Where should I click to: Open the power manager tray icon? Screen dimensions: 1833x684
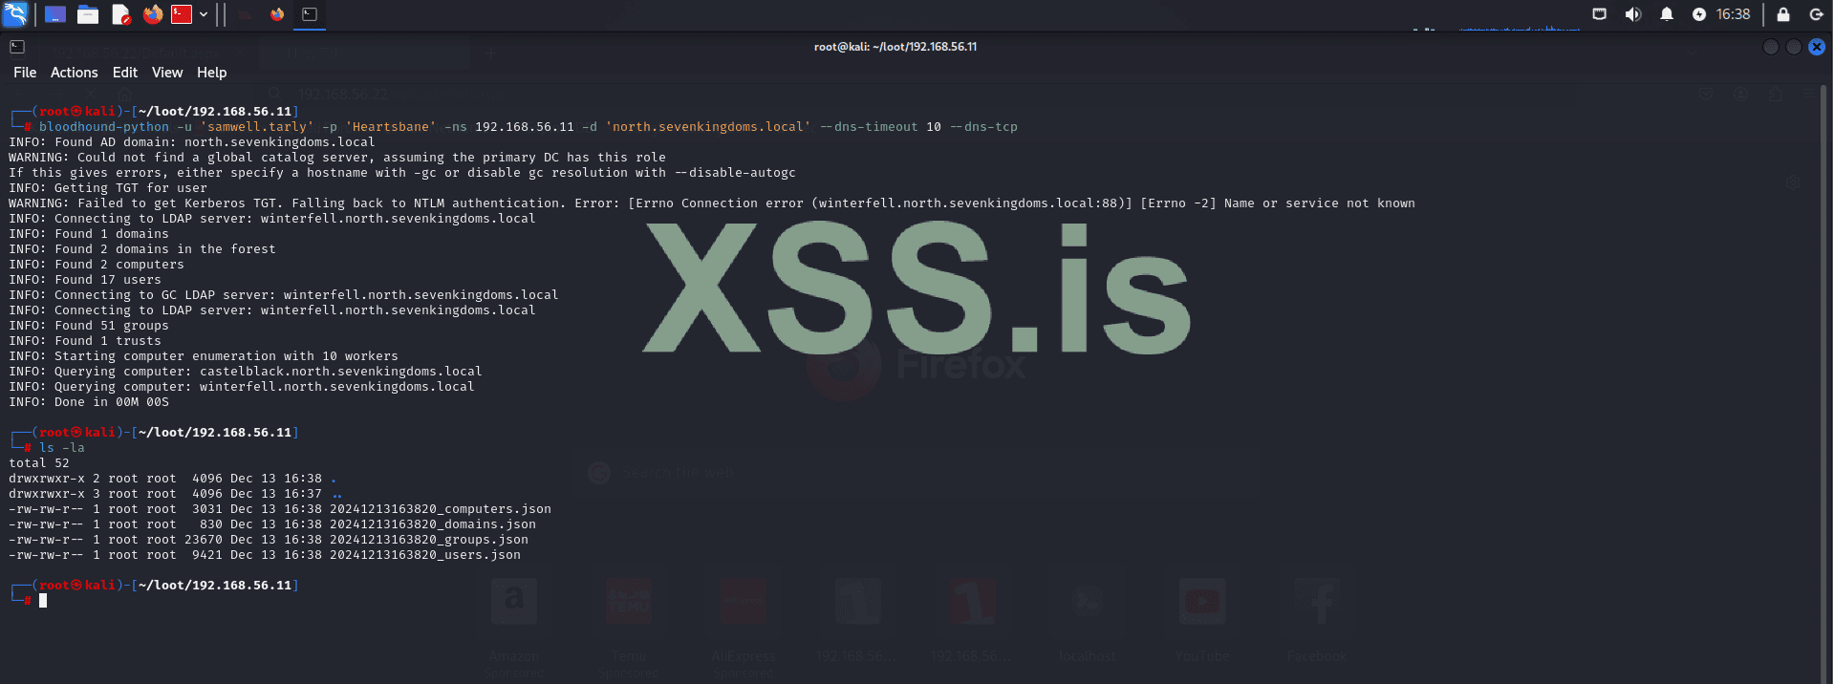[1698, 14]
